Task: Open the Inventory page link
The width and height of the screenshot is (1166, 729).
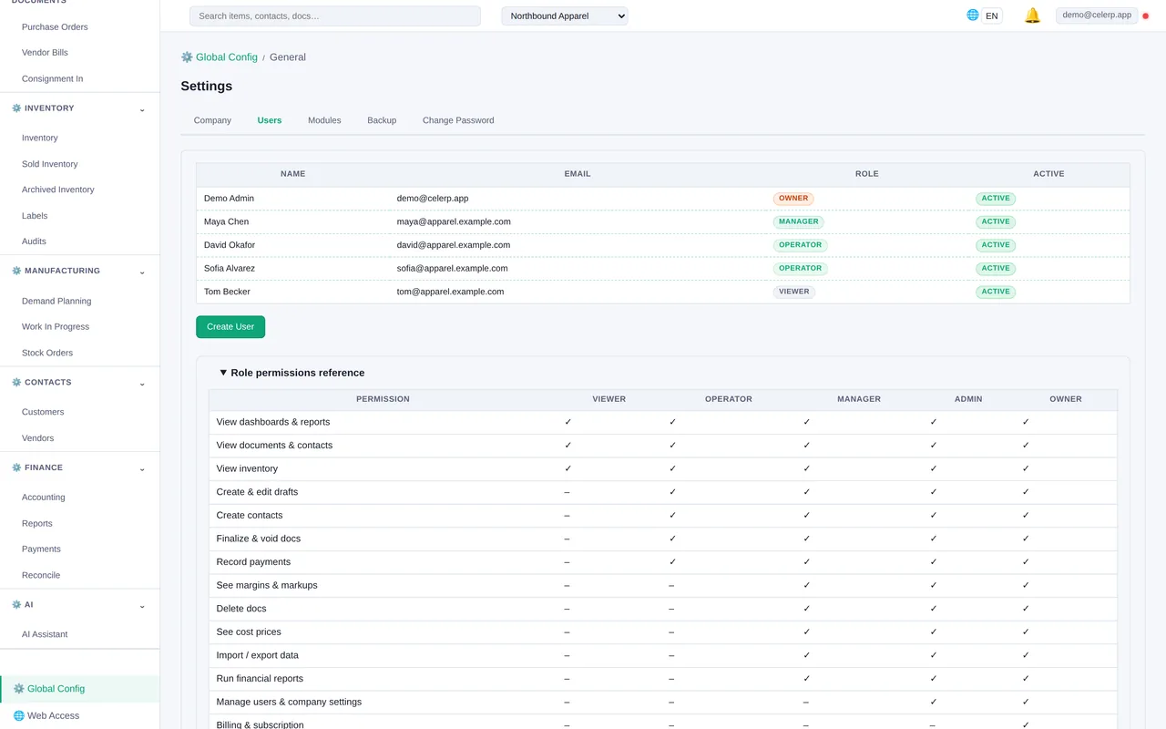Action: pos(40,139)
